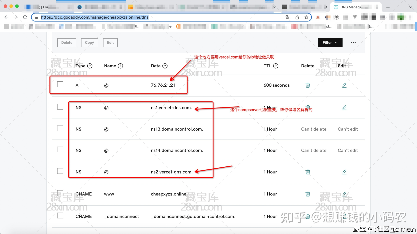Click the address bar URL field
Image resolution: width=417 pixels, height=234 pixels.
point(161,17)
